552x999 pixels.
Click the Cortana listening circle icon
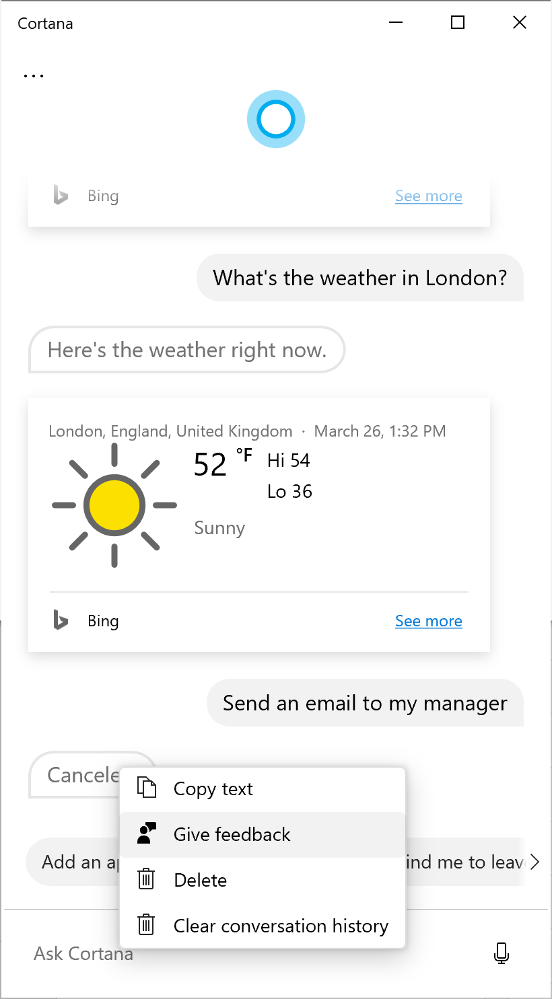[276, 119]
